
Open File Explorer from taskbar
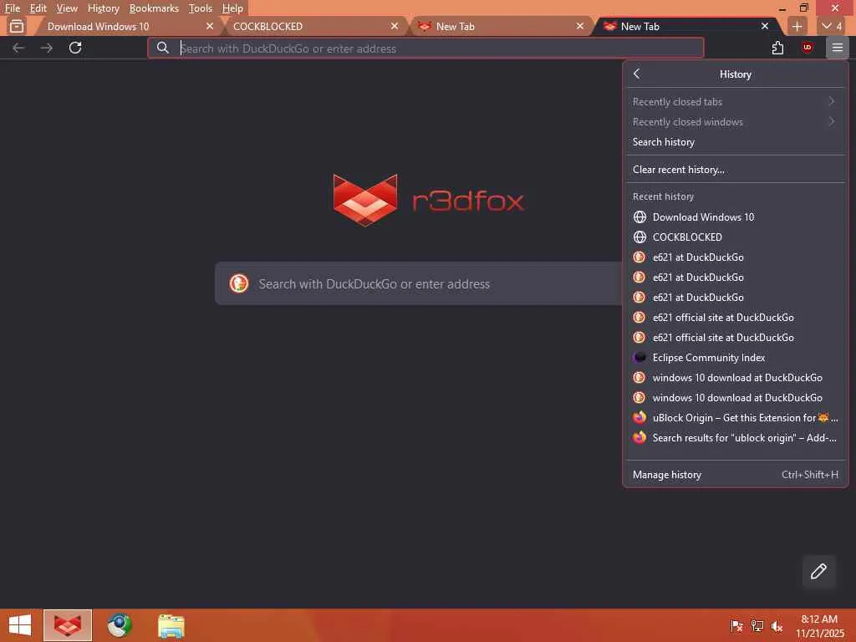(x=171, y=625)
